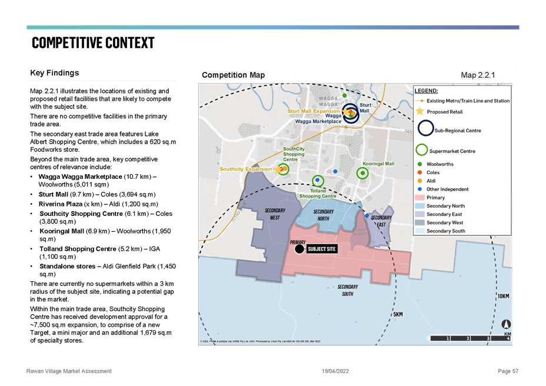The height and width of the screenshot is (386, 546).
Task: Click the SouthCity Shopping Centre map label
Action: (294, 154)
